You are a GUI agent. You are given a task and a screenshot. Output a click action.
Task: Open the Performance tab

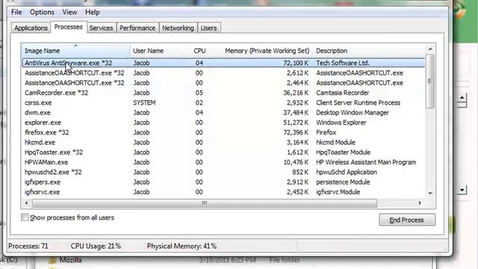point(137,28)
